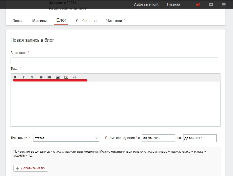Insert a quote block
This screenshot has width=233, height=176.
pos(75,77)
